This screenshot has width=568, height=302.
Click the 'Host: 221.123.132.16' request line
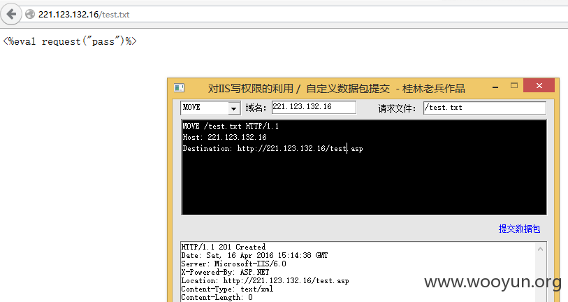(224, 138)
